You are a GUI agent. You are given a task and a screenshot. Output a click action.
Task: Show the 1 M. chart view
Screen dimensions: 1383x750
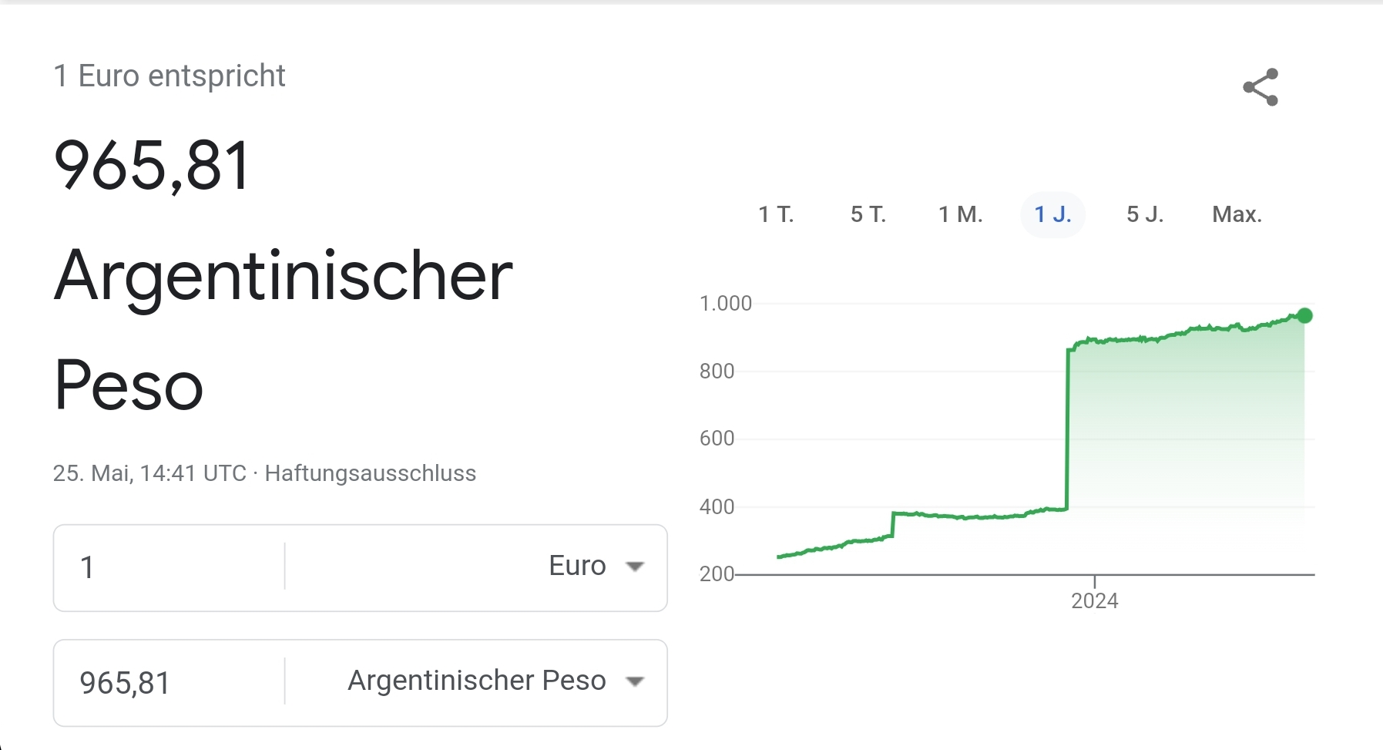coord(960,214)
